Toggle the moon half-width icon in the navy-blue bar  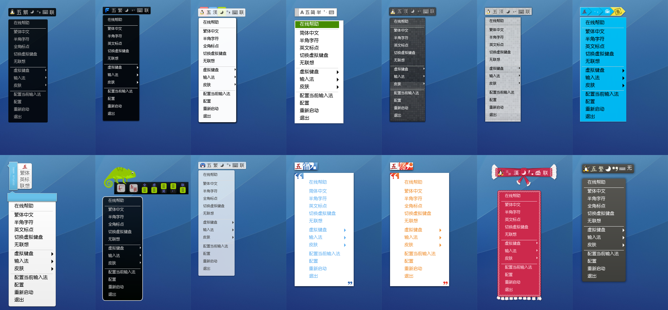(x=32, y=12)
